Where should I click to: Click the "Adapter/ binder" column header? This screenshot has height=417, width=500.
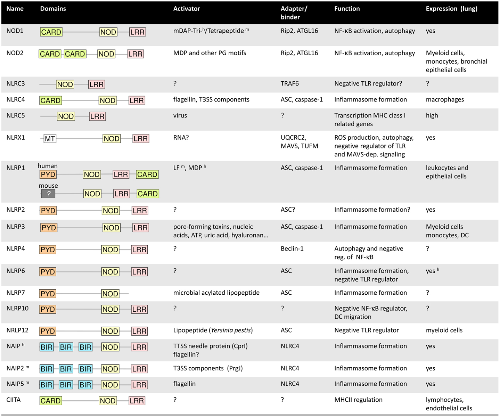click(294, 13)
